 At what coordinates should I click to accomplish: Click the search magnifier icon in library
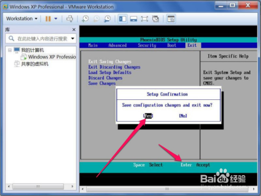[11, 38]
